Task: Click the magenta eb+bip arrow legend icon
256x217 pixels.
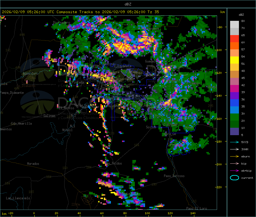Action: tap(234, 171)
